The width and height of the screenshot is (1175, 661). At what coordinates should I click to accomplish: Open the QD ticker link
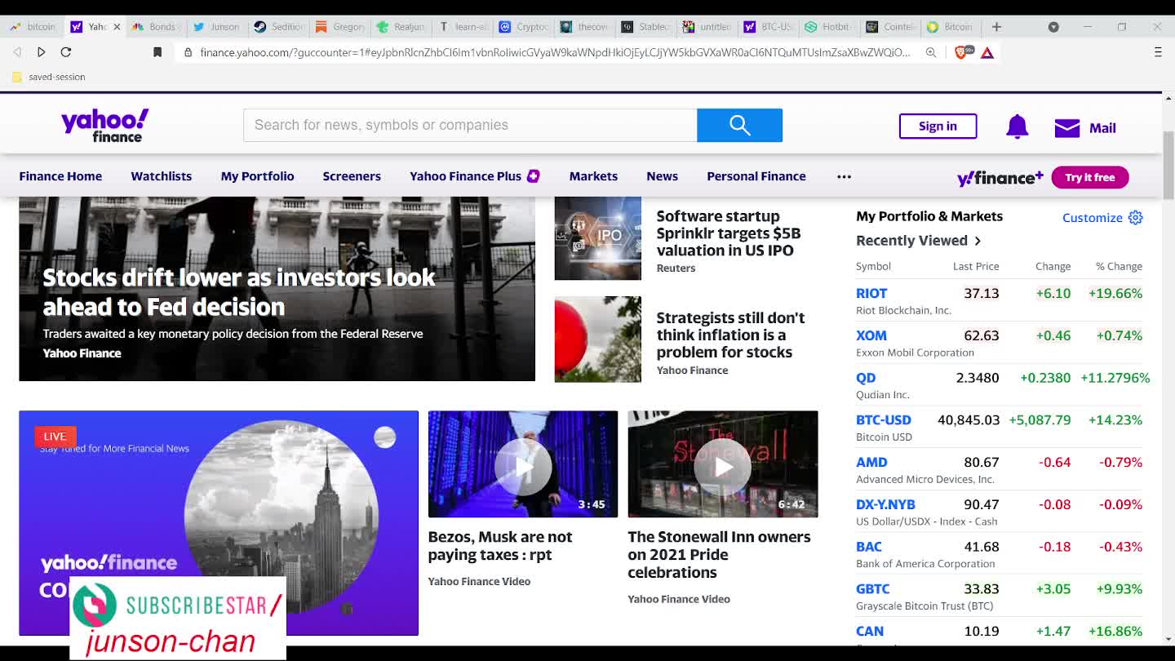click(866, 378)
